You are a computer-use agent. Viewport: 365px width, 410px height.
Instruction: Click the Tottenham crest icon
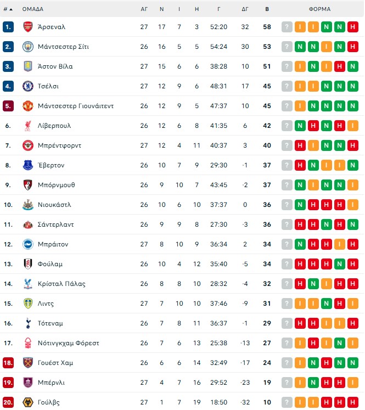(x=28, y=323)
